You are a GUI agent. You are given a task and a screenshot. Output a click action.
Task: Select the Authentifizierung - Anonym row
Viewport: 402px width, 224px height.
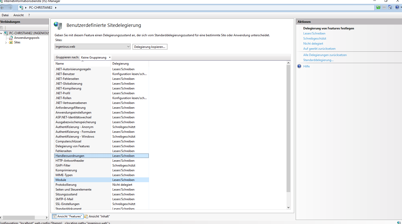(102, 127)
